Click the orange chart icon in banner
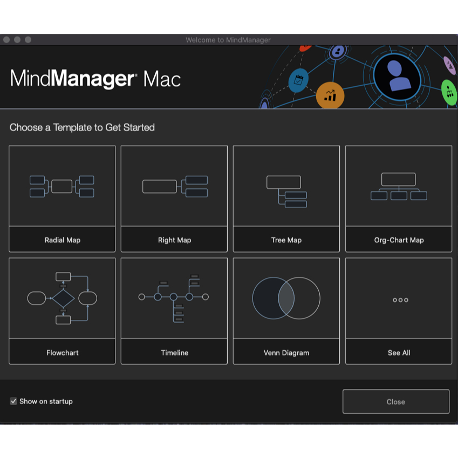The image size is (458, 458). pos(330,95)
